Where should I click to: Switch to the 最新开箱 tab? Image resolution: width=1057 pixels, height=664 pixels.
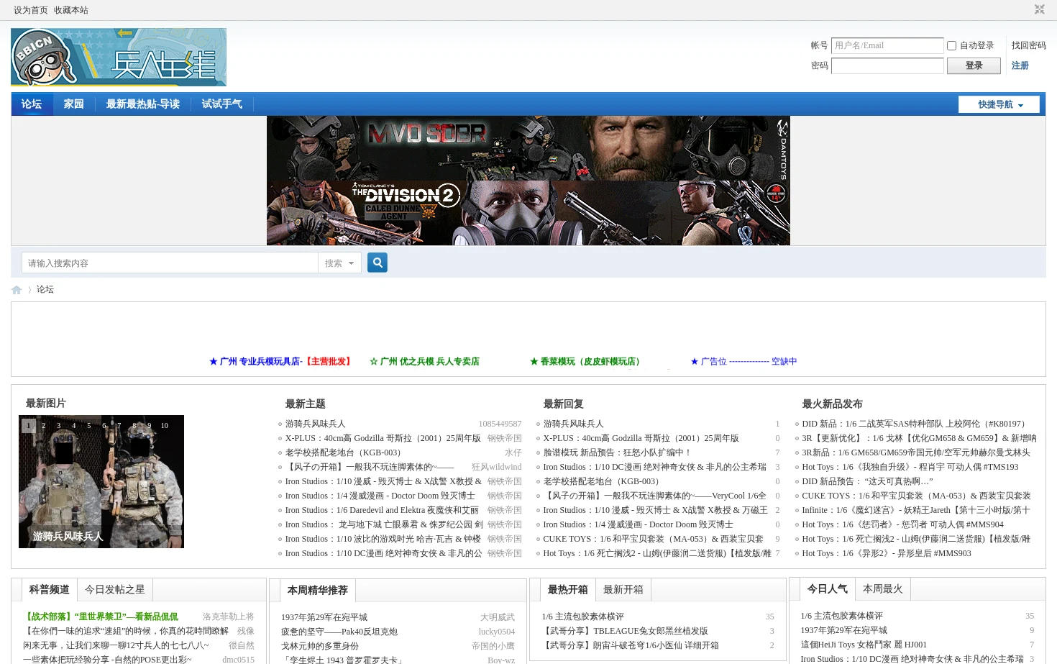coord(623,589)
